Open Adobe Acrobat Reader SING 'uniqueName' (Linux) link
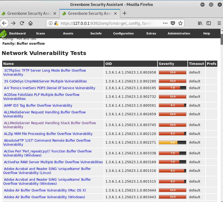This screenshot has height=202, width=223. click(x=47, y=171)
